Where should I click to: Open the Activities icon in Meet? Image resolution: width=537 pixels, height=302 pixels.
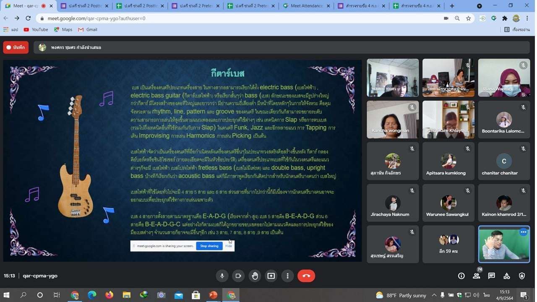tap(506, 276)
